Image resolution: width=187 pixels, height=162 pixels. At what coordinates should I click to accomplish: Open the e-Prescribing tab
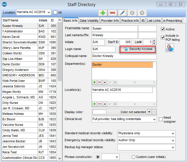click(173, 21)
